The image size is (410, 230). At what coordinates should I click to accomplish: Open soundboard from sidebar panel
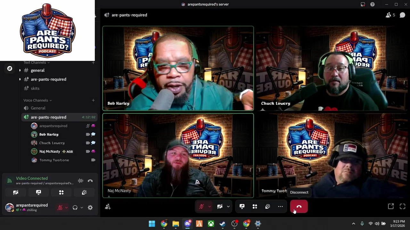pyautogui.click(x=84, y=193)
